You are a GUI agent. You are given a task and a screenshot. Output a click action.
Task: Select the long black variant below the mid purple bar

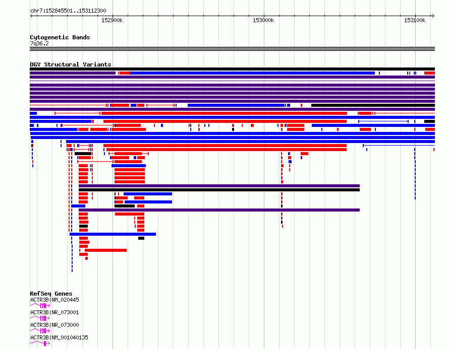pyautogui.click(x=219, y=190)
